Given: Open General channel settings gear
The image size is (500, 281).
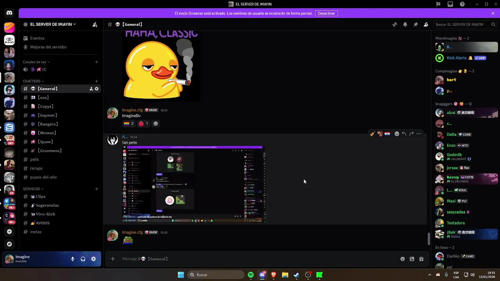Looking at the screenshot, I should [x=96, y=89].
